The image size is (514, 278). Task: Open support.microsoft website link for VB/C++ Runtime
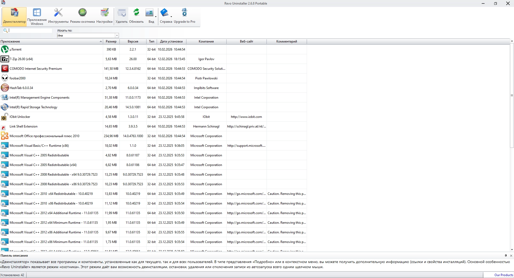click(246, 146)
